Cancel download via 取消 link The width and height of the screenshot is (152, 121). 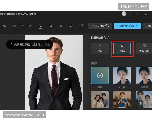coord(47,45)
